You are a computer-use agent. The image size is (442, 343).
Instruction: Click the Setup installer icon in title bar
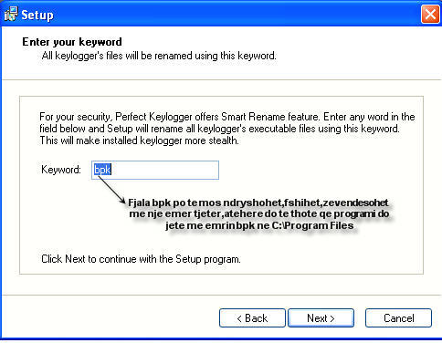pyautogui.click(x=11, y=15)
